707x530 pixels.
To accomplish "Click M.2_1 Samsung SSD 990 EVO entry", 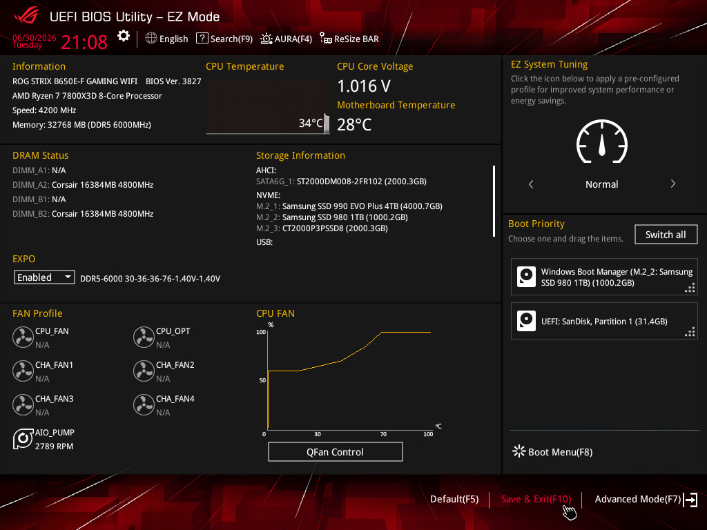I will [349, 206].
